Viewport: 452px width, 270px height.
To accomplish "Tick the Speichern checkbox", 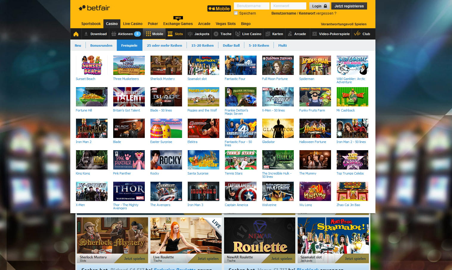I will (236, 13).
